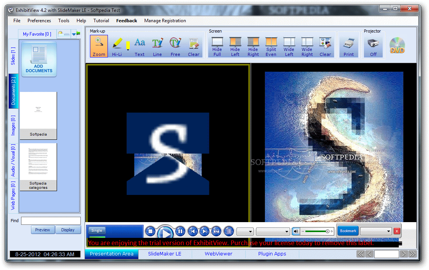Click the new favorite folder icon
Image resolution: width=429 pixels, height=270 pixels.
pos(64,34)
